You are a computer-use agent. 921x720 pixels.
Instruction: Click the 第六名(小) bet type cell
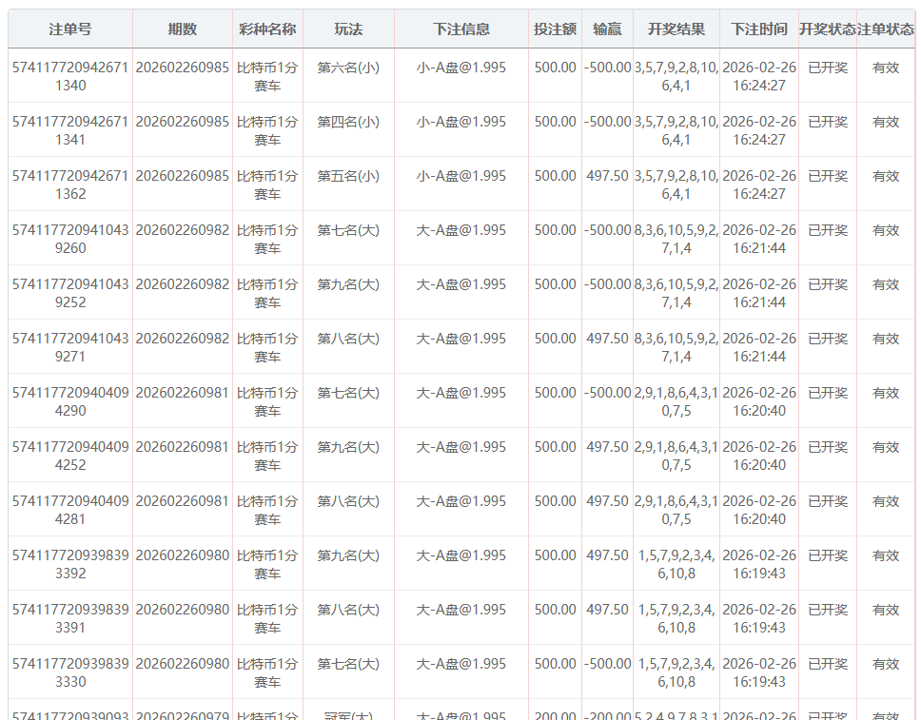coord(348,68)
